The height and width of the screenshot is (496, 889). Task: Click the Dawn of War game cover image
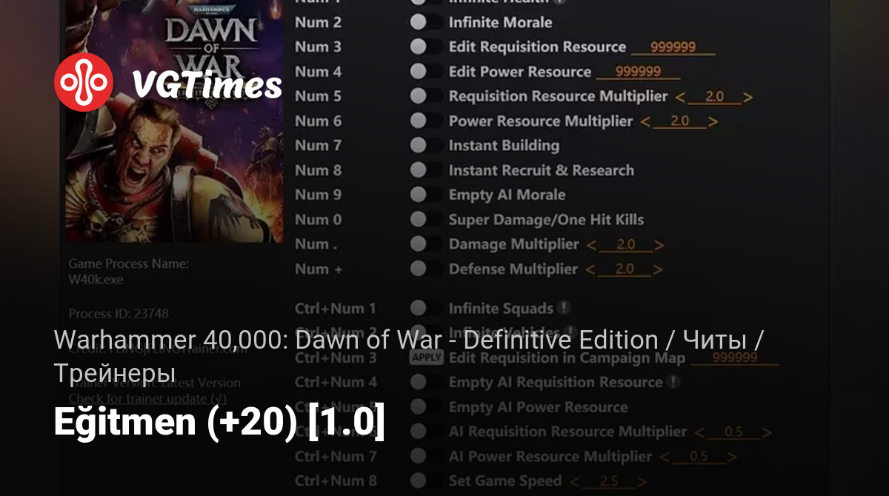tap(175, 121)
